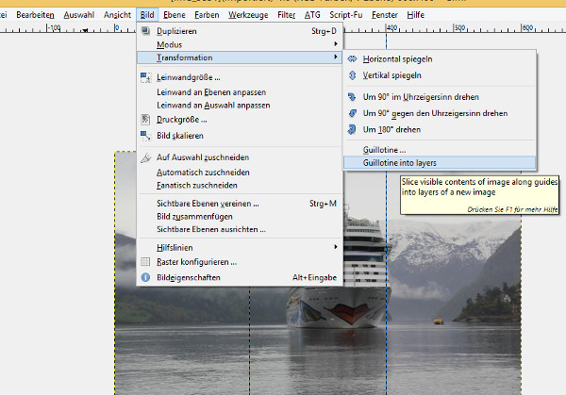
Task: Choose Bild skalieren entry
Action: click(x=240, y=136)
